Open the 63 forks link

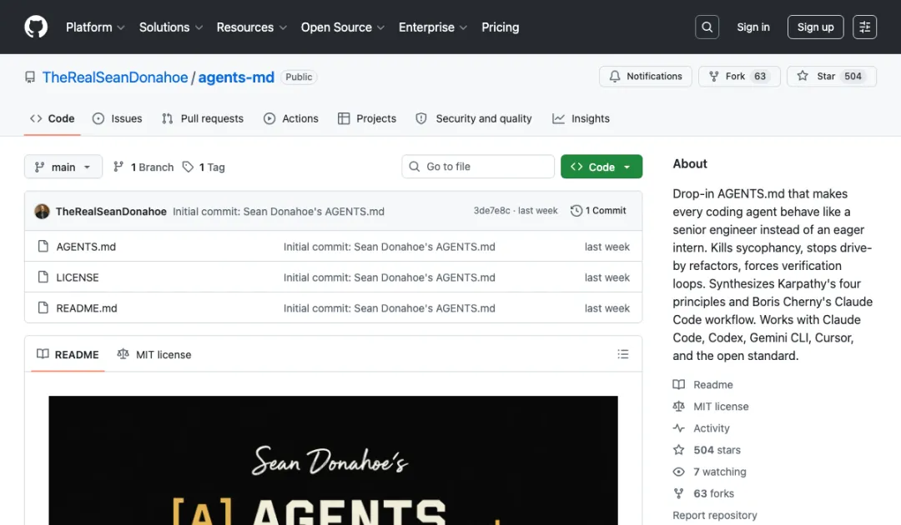(713, 493)
